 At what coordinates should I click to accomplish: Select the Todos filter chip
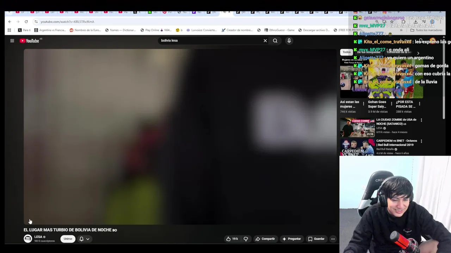(347, 52)
